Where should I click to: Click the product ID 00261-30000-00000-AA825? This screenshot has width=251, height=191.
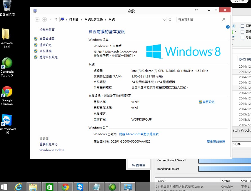pyautogui.click(x=131, y=141)
